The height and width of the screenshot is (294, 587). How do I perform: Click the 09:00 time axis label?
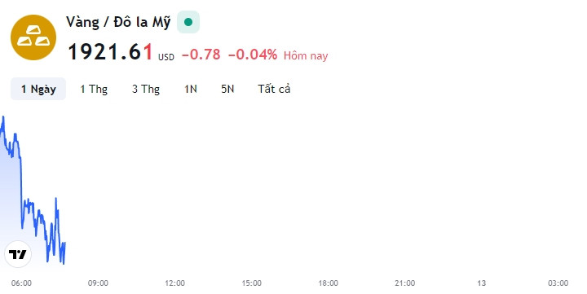coord(98,283)
